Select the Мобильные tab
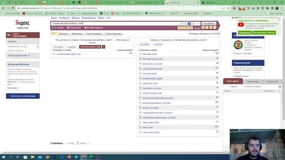 point(77,34)
